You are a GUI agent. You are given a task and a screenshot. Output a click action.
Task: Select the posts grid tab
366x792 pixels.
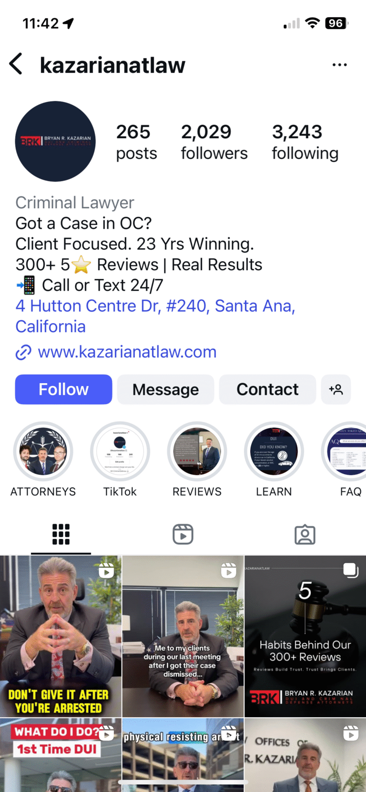pyautogui.click(x=61, y=534)
